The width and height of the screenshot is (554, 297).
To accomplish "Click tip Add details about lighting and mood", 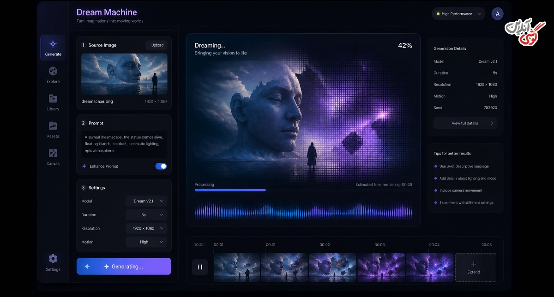I will 468,178.
